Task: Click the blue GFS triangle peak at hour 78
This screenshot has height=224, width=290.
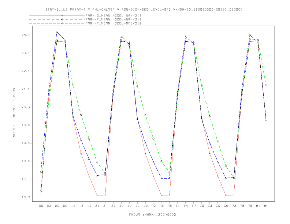Action: (250, 35)
